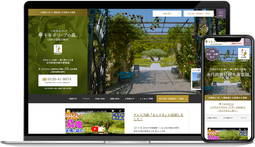255x147 pixels.
Task: Open よくあるご質問 in the navigation bar
Action: (x=146, y=99)
